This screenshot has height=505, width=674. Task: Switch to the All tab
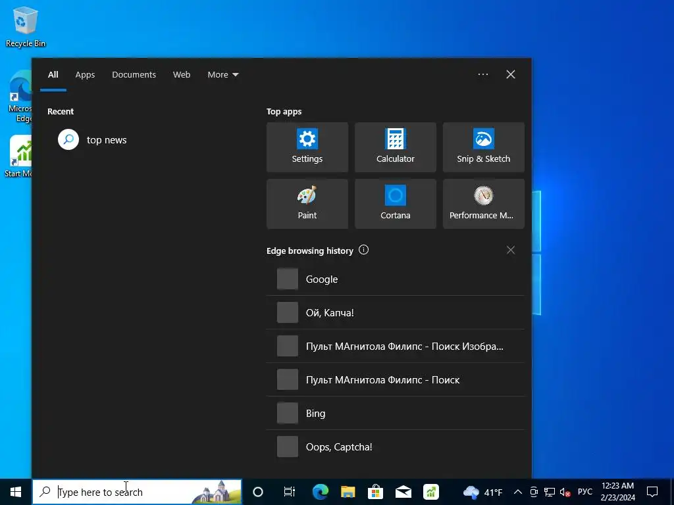pyautogui.click(x=53, y=75)
